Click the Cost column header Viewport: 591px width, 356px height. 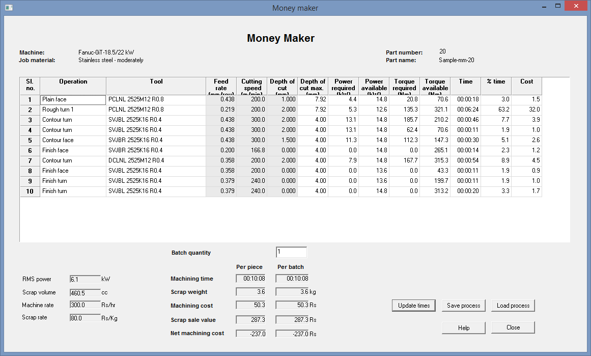[526, 86]
